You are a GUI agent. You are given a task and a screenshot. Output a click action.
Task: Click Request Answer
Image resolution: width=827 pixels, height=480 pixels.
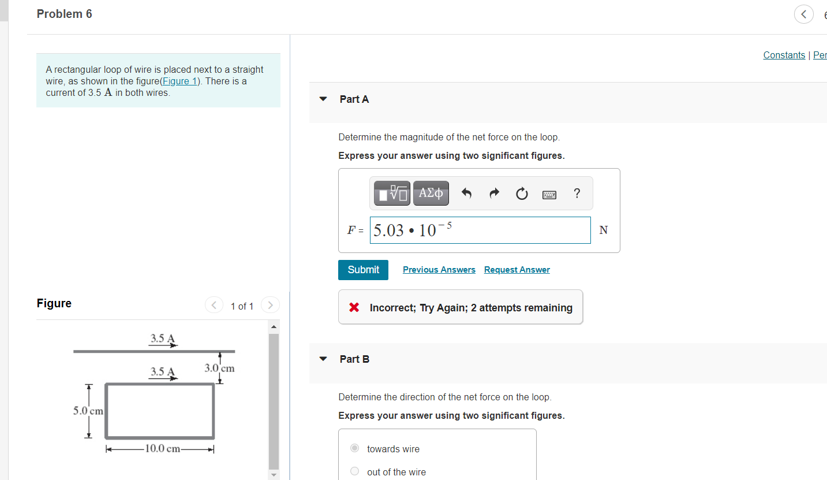[x=517, y=269]
